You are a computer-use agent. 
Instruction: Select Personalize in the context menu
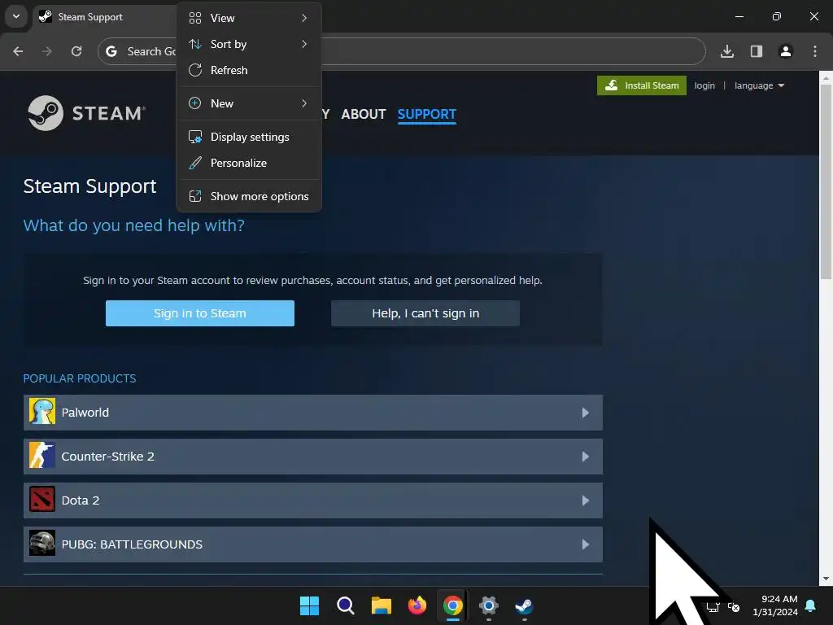point(249,163)
